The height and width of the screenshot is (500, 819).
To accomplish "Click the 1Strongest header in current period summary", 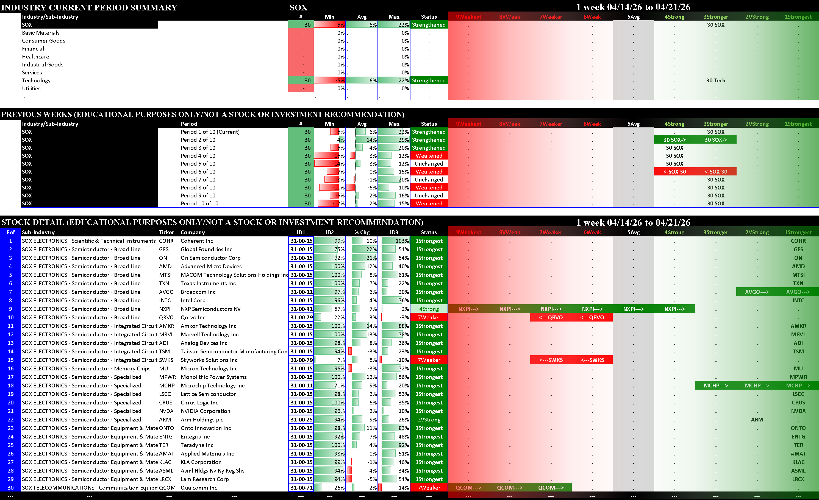I will click(x=798, y=16).
